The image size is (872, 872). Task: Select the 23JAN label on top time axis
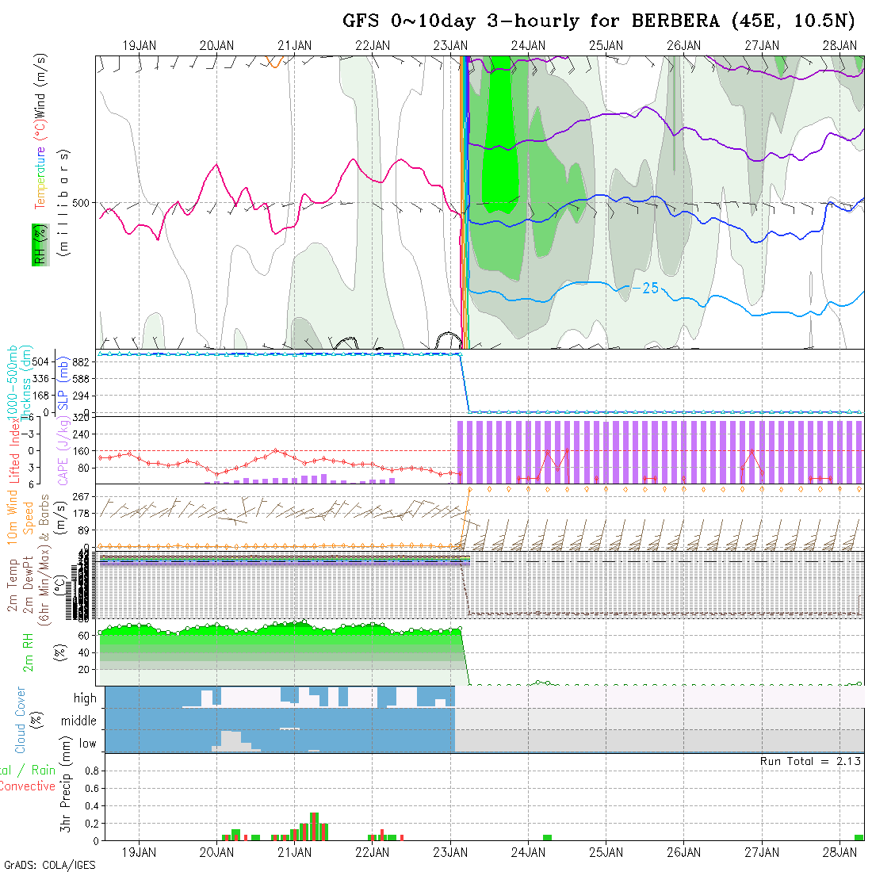[x=451, y=46]
